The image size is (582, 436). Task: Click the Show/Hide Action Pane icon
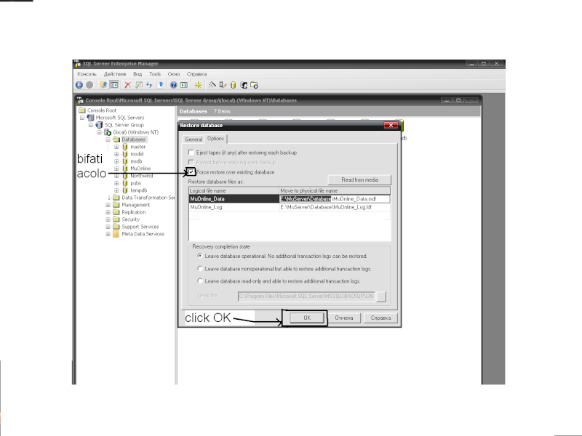tap(184, 85)
